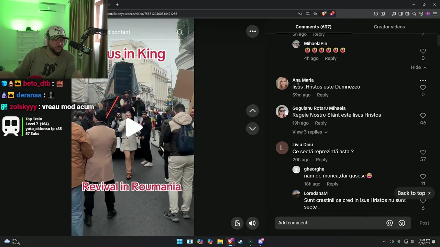Open the browser hamburger menu
Image resolution: width=440 pixels, height=247 pixels.
pyautogui.click(x=435, y=14)
